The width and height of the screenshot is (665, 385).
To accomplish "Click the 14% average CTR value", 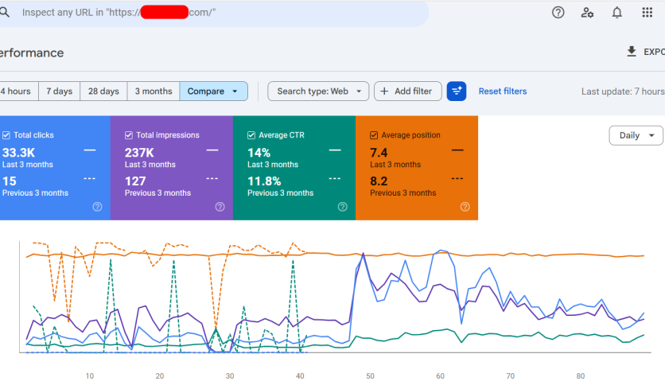I will click(x=259, y=153).
